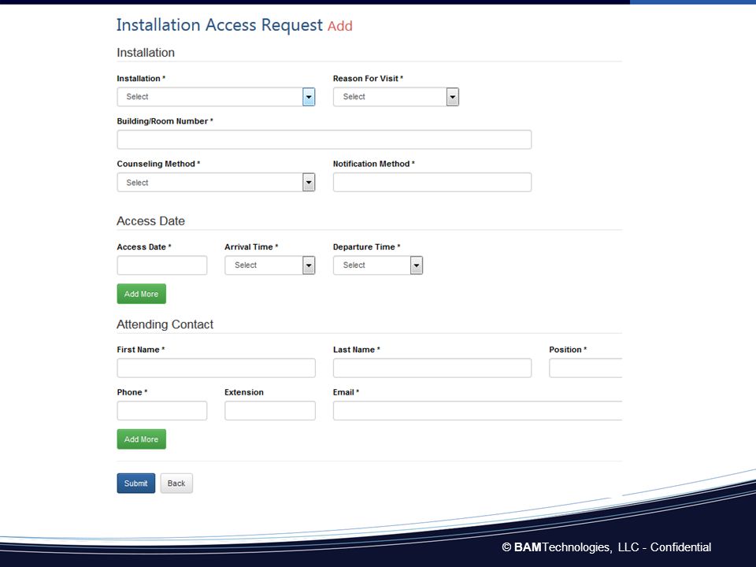Open the Arrival Time dropdown

[269, 265]
